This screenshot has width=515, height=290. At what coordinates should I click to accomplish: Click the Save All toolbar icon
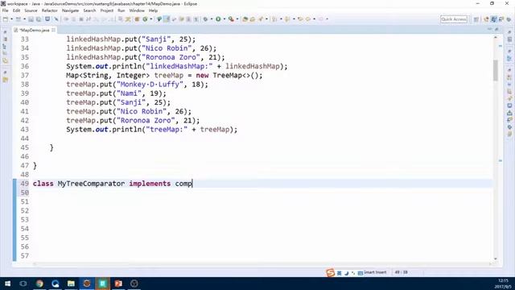pyautogui.click(x=39, y=19)
